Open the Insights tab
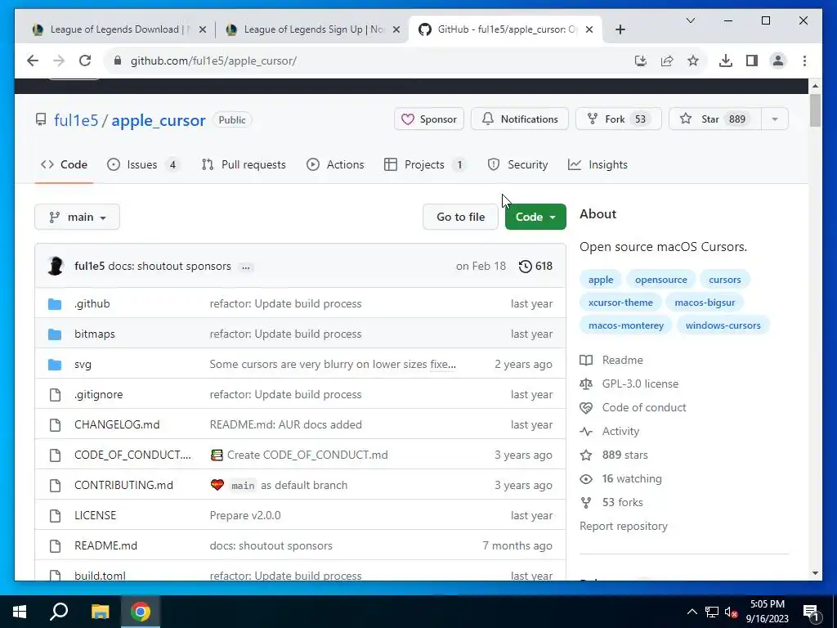 tap(598, 164)
